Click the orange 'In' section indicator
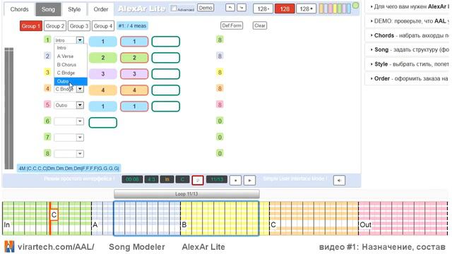This screenshot has height=254, width=452. pos(167,179)
